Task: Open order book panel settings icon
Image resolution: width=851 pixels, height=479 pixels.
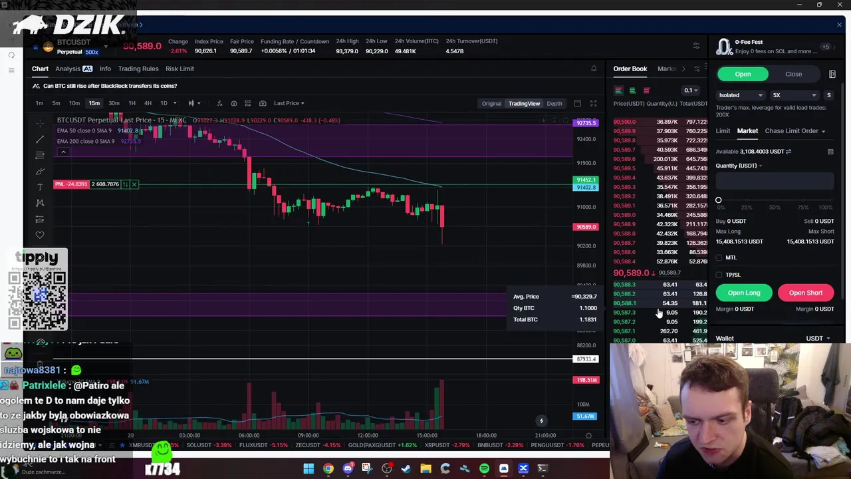Action: pyautogui.click(x=697, y=69)
